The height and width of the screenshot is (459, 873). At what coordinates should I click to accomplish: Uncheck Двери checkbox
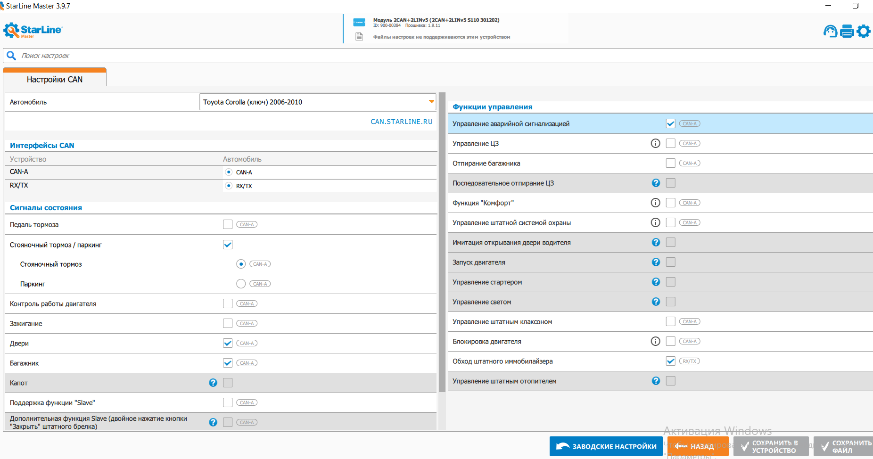pyautogui.click(x=228, y=343)
